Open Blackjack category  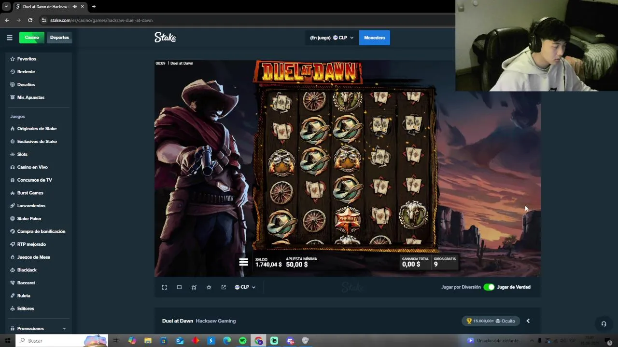coord(27,270)
